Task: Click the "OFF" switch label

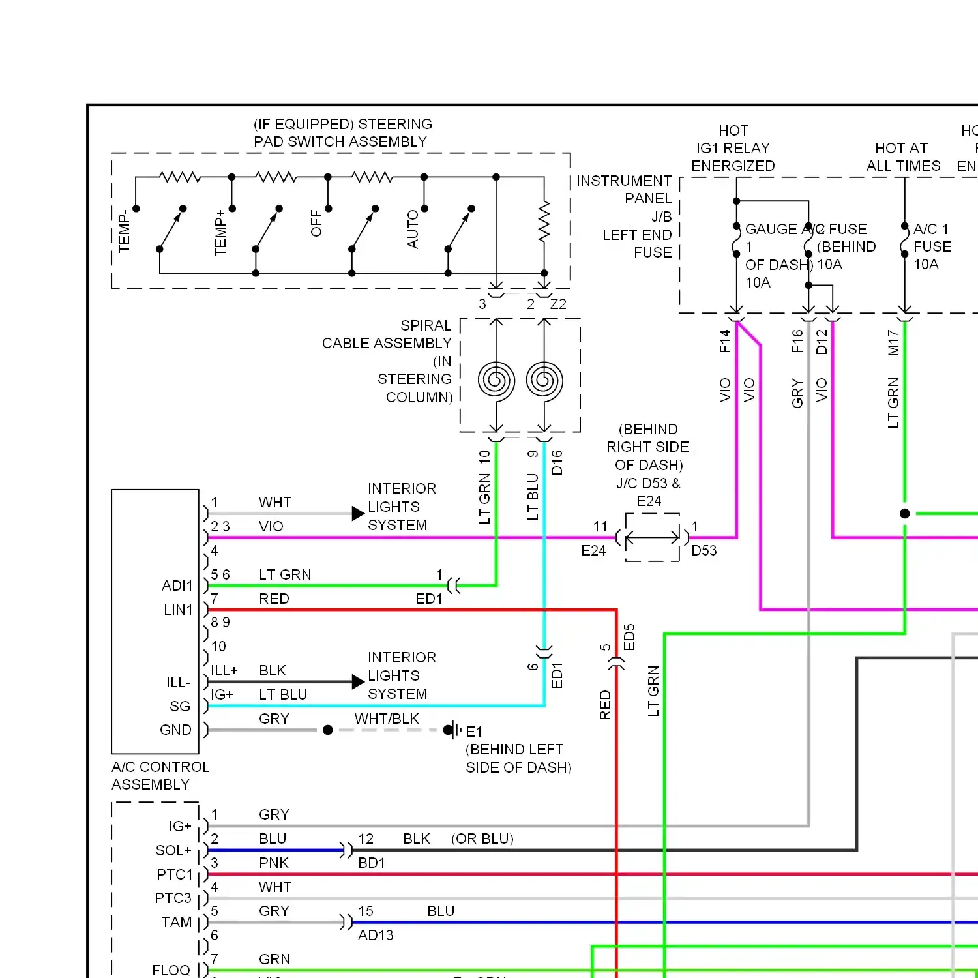Action: (x=317, y=223)
